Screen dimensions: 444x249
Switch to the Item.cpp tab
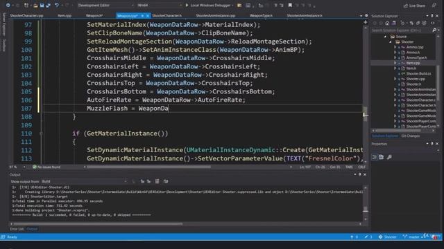(65, 15)
